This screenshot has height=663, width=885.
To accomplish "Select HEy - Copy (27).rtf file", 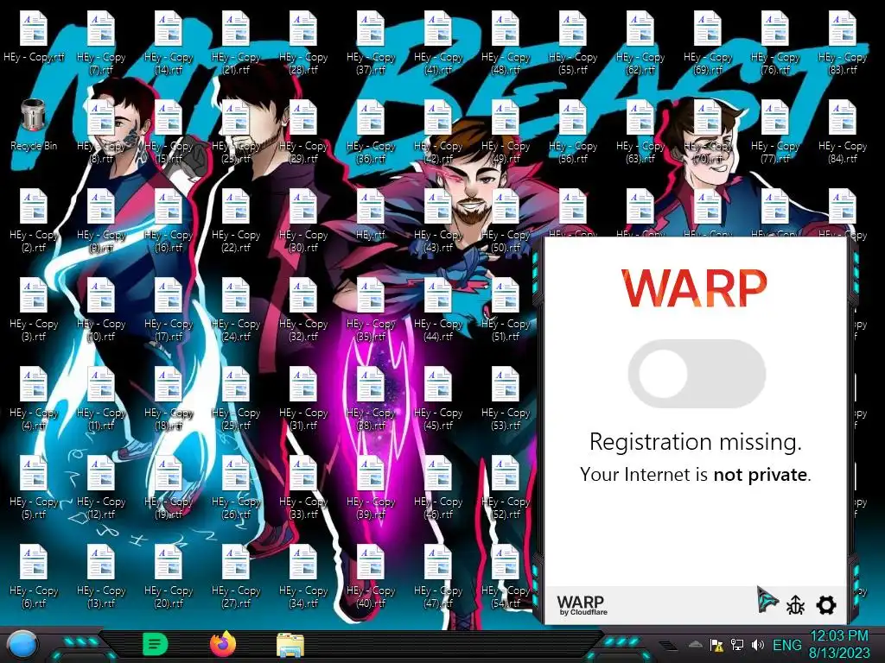I will (x=236, y=576).
